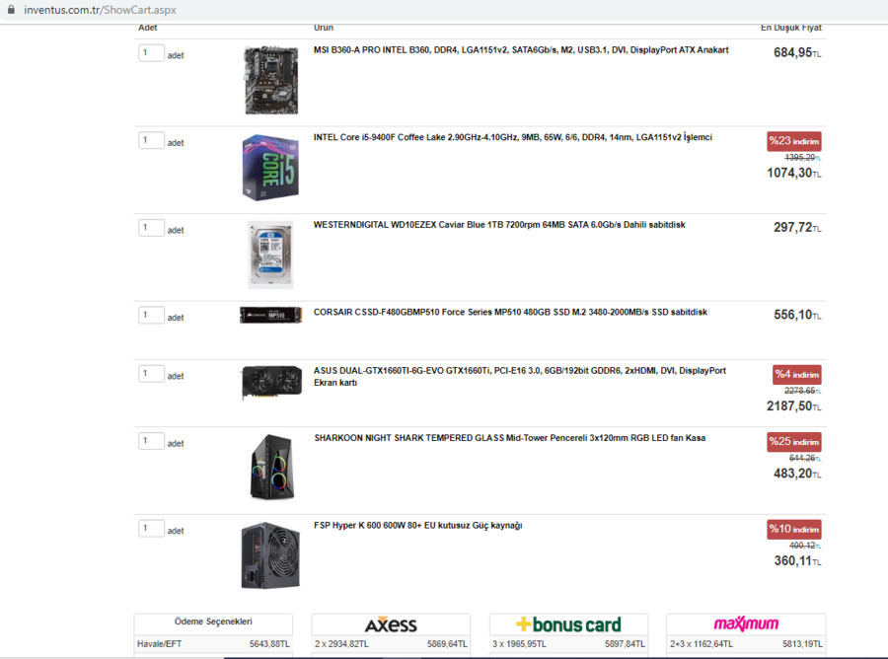
Task: Click the 3 x 1965,95TL bonus installment row
Action: (x=568, y=644)
